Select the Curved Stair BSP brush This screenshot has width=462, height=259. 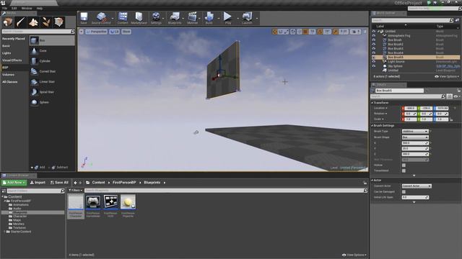[x=52, y=71]
